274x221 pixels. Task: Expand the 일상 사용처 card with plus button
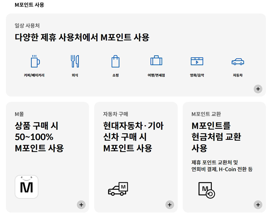pyautogui.click(x=258, y=89)
